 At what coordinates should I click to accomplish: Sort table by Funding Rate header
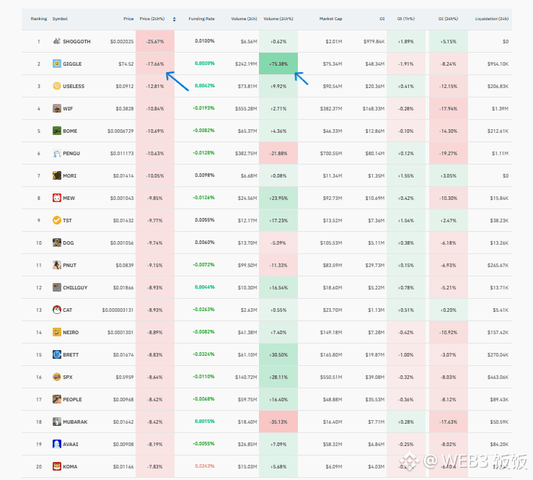[x=201, y=19]
